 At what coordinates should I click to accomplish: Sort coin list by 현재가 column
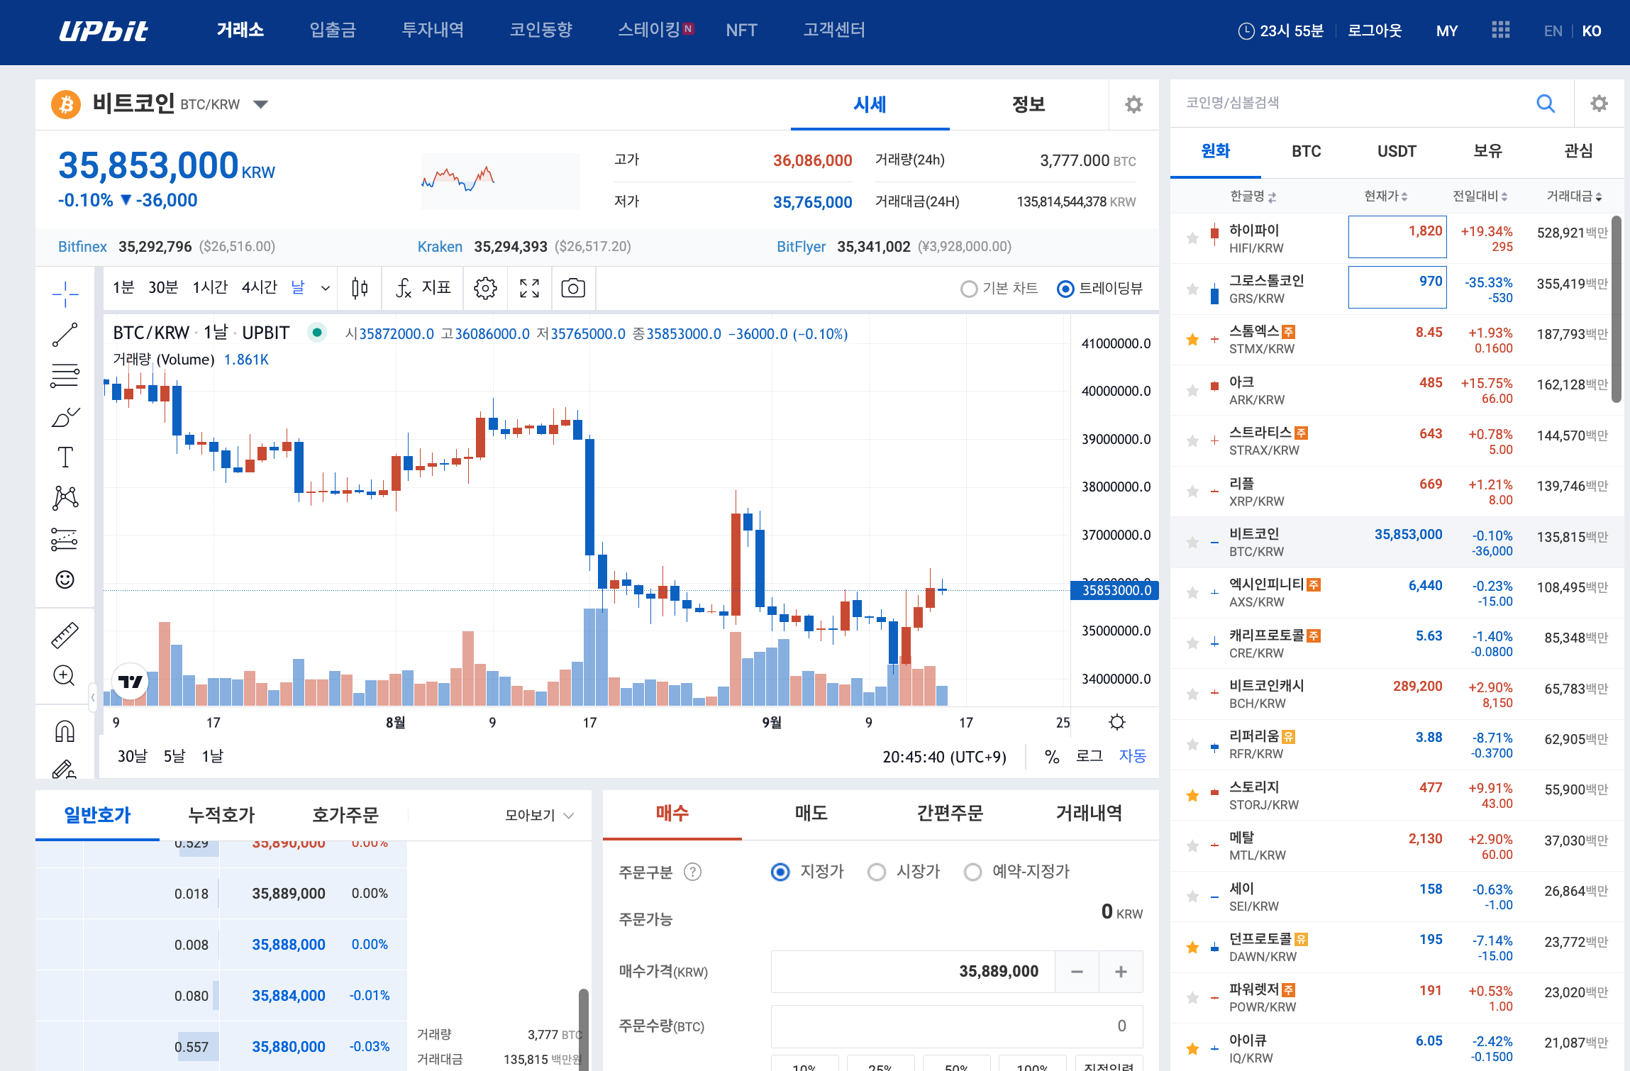[x=1385, y=196]
